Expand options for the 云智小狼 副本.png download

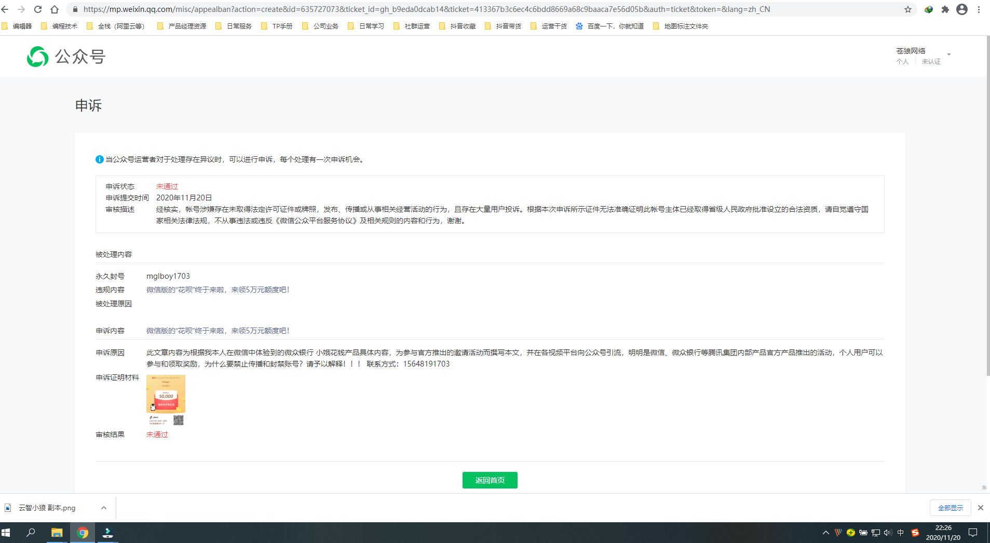click(x=104, y=508)
